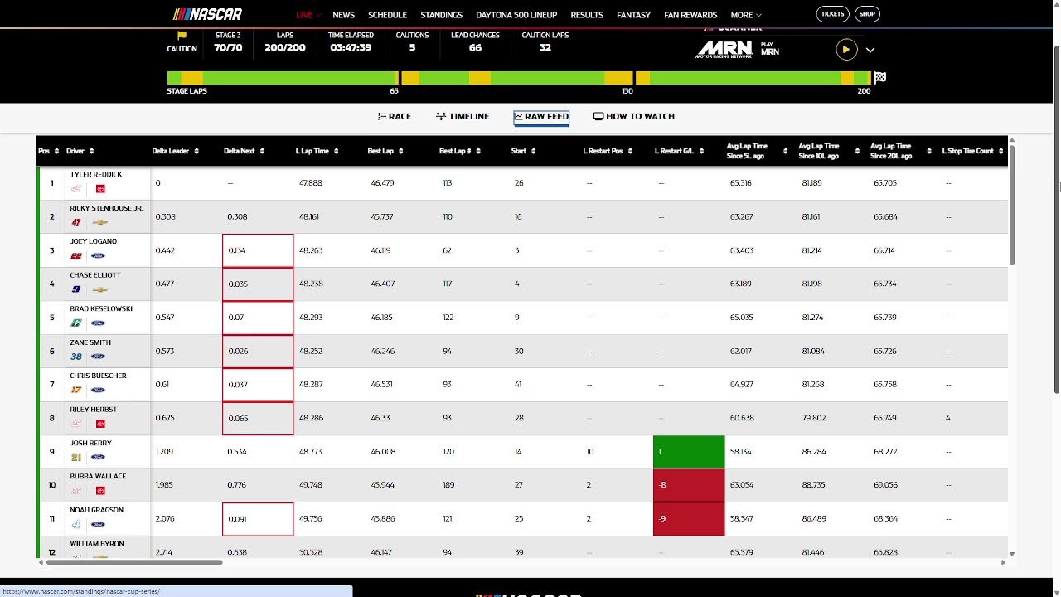Sort by L Restart G/L column

click(x=679, y=151)
